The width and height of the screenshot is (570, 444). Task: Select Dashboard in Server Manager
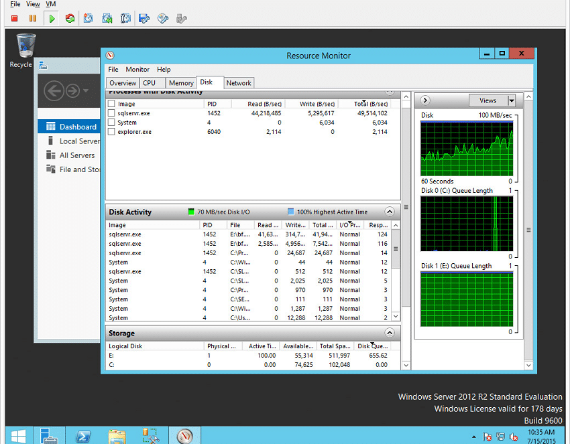click(x=68, y=127)
